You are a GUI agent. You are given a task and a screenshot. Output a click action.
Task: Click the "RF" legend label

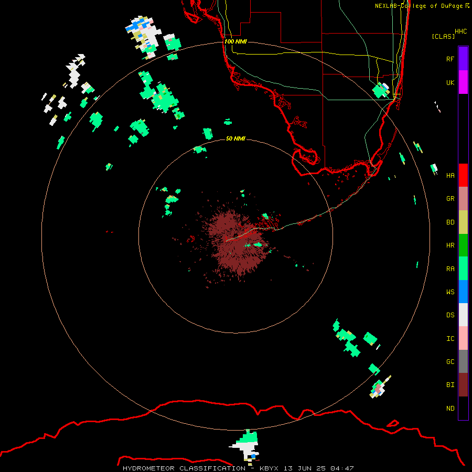tap(450, 59)
